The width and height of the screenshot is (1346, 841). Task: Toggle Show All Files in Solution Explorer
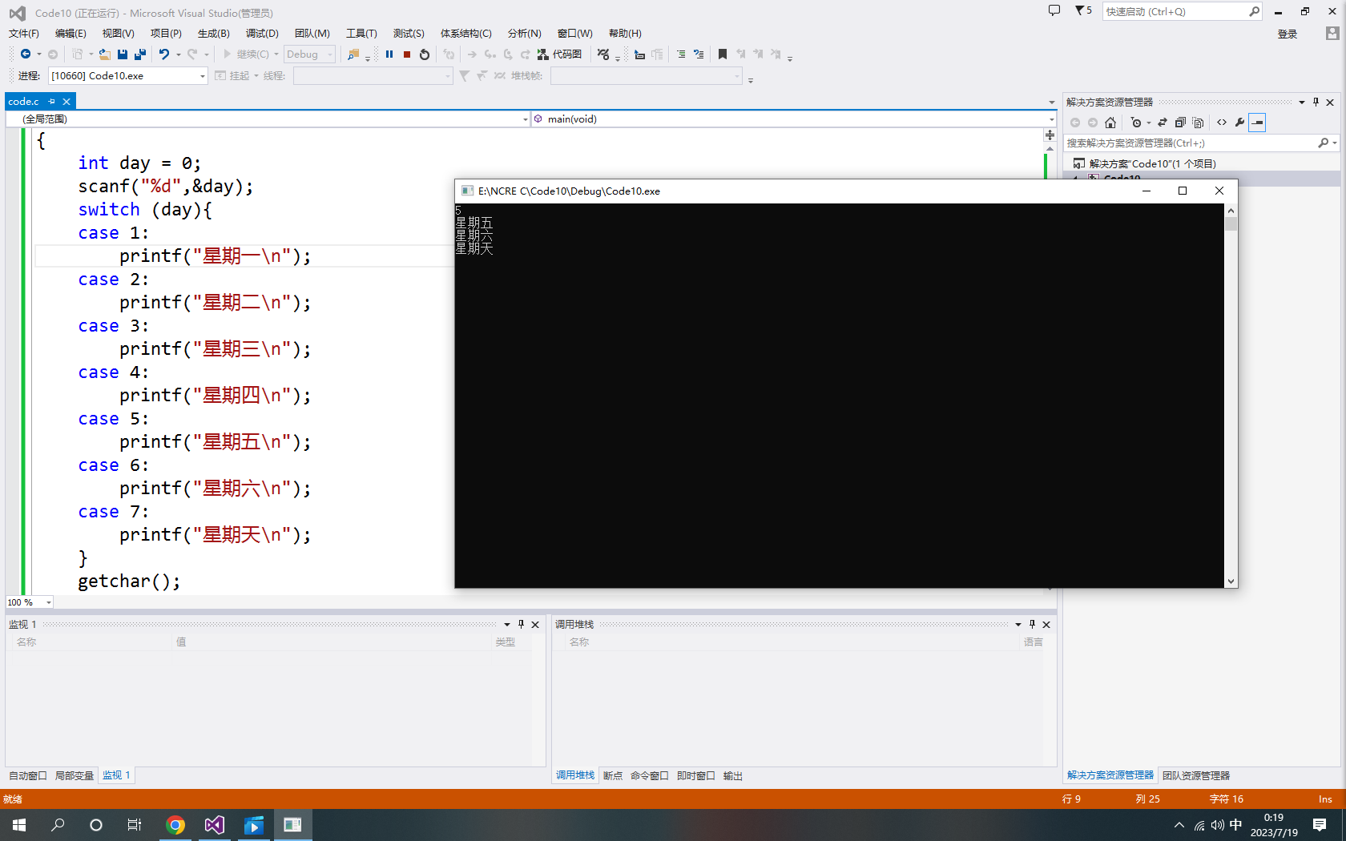click(1198, 123)
